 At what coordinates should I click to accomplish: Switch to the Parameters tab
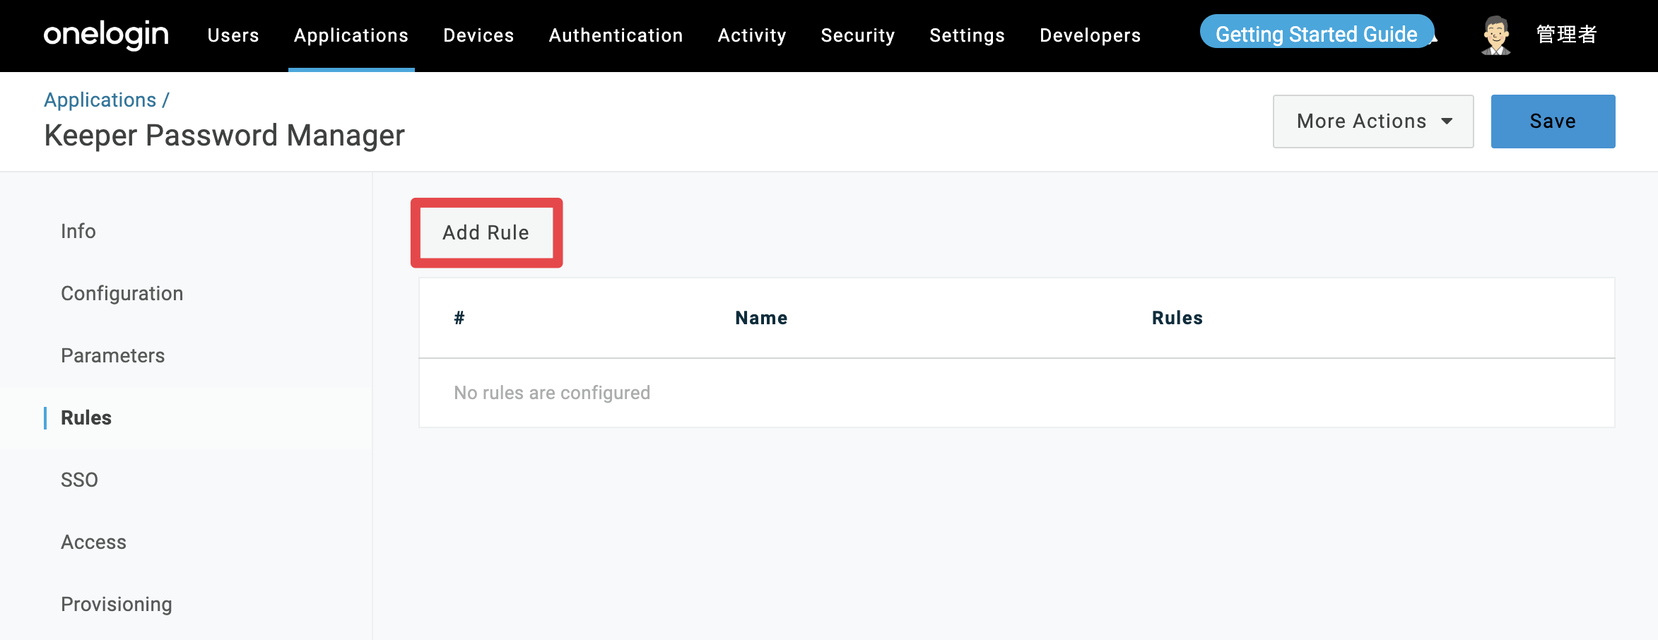[x=113, y=355]
